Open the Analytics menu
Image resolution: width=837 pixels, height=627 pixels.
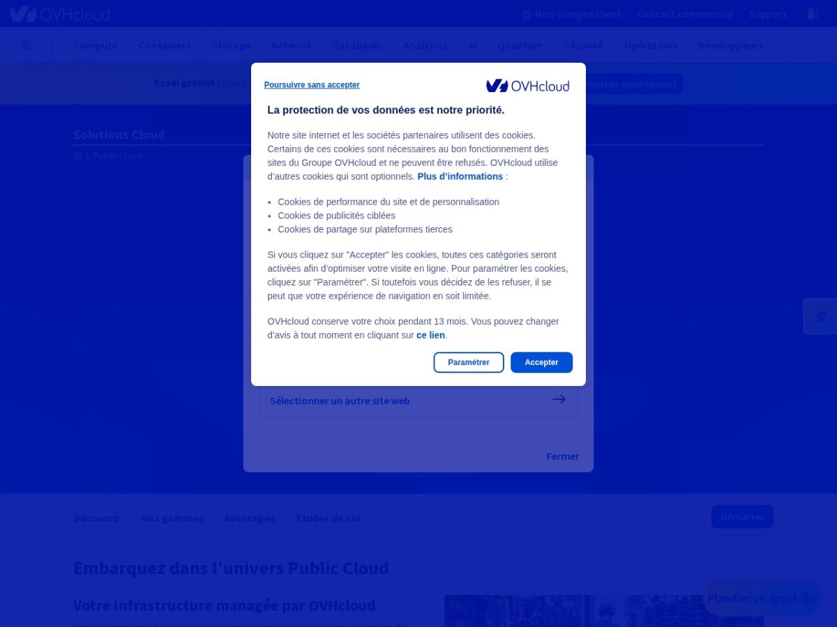(x=425, y=45)
